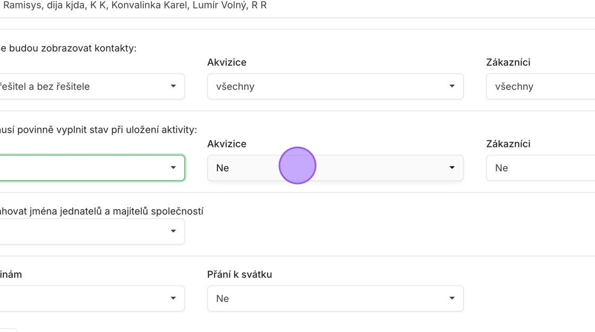Image resolution: width=595 pixels, height=332 pixels.
Task: Click the arrow icon on Akvizice 'Ne' dropdown
Action: [x=452, y=168]
